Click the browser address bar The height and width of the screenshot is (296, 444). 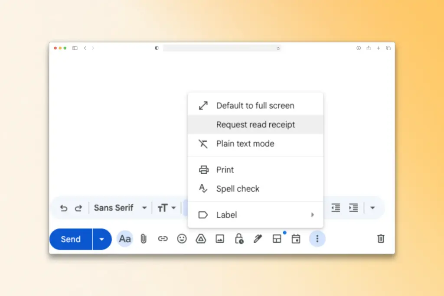221,48
